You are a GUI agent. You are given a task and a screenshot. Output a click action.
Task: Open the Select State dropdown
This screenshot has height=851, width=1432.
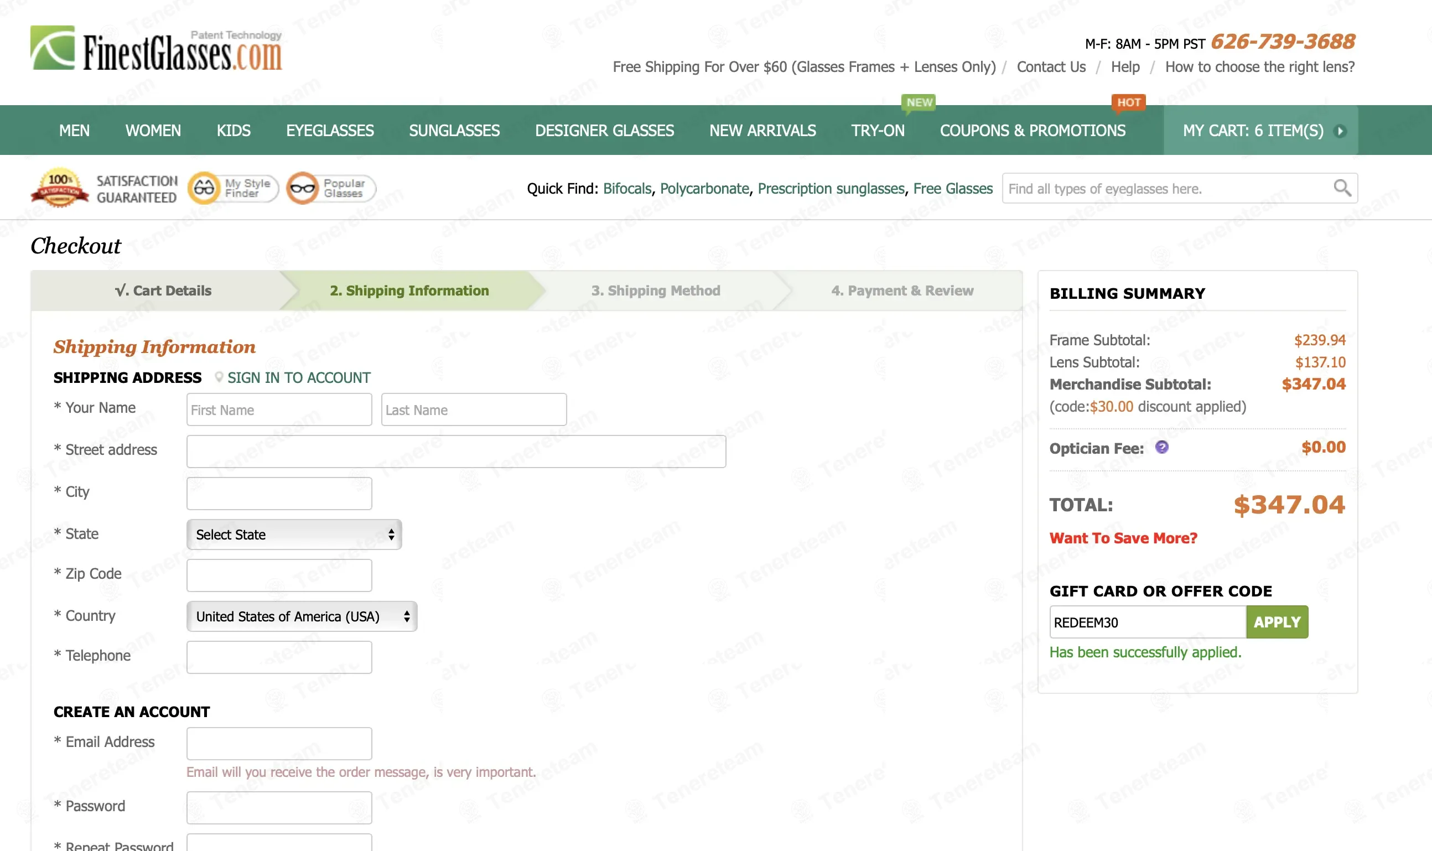(x=294, y=535)
